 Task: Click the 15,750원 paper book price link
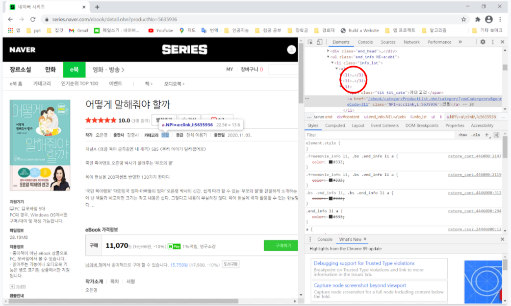click(x=179, y=265)
